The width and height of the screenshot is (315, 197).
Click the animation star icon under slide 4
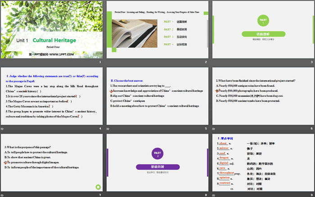pos(2,129)
